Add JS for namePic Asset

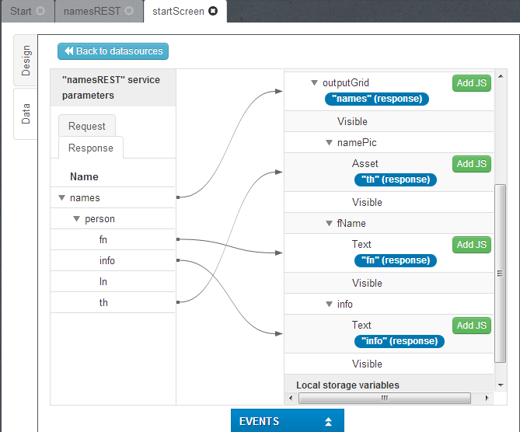tap(471, 164)
